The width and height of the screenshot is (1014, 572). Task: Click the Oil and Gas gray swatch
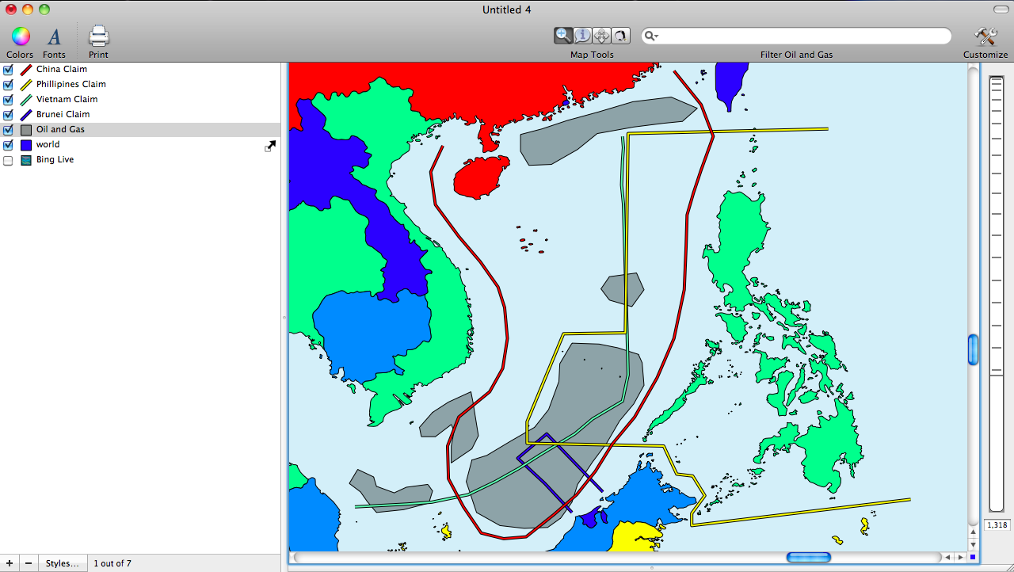click(x=26, y=130)
